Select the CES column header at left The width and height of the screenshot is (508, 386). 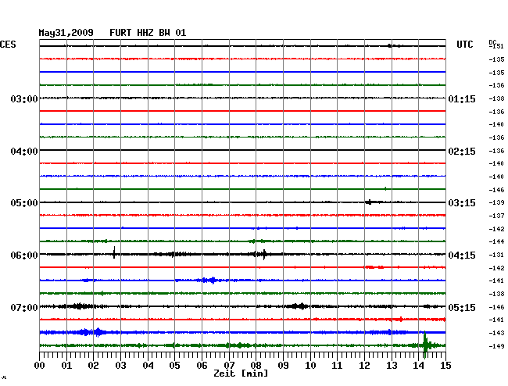click(x=8, y=45)
